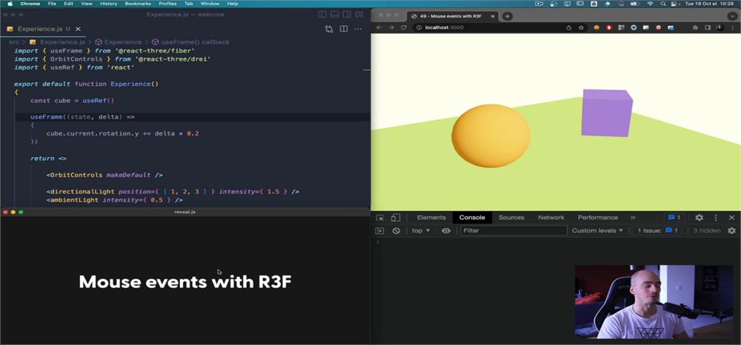The height and width of the screenshot is (345, 741).
Task: Switch to the Network DevTools tab
Action: pos(551,218)
